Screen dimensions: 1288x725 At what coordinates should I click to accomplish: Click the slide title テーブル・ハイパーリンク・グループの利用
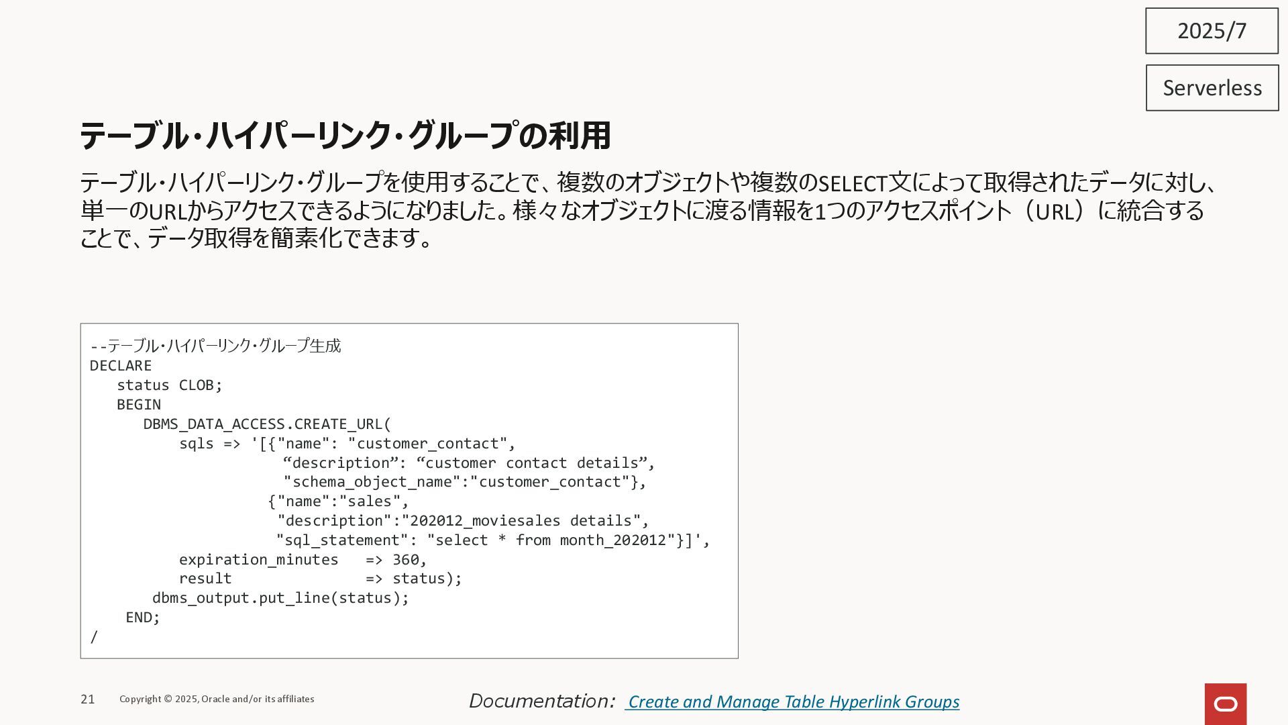pos(345,136)
